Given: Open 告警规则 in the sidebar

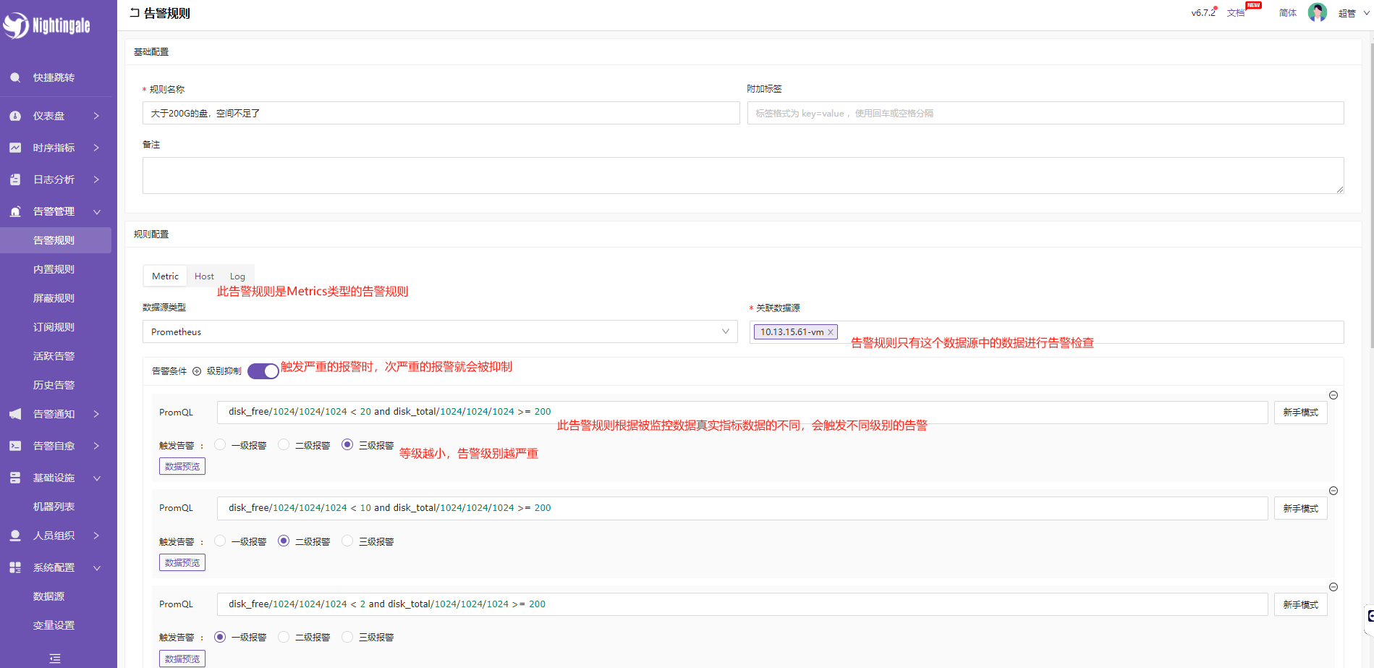Looking at the screenshot, I should [x=56, y=240].
